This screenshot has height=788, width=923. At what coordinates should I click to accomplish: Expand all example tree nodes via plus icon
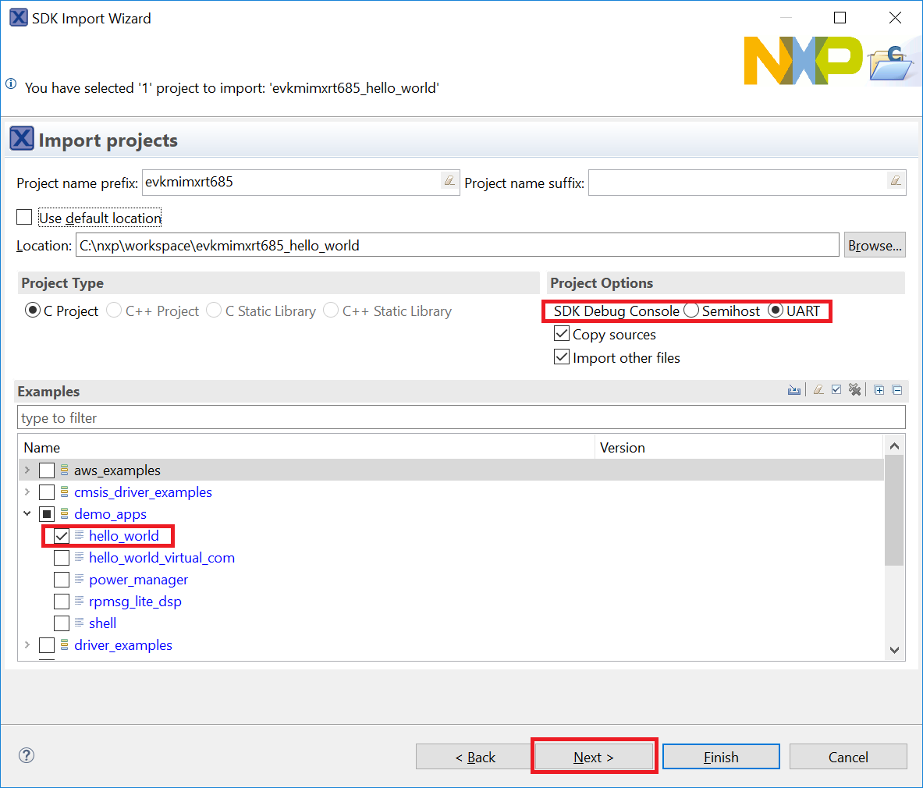click(879, 390)
